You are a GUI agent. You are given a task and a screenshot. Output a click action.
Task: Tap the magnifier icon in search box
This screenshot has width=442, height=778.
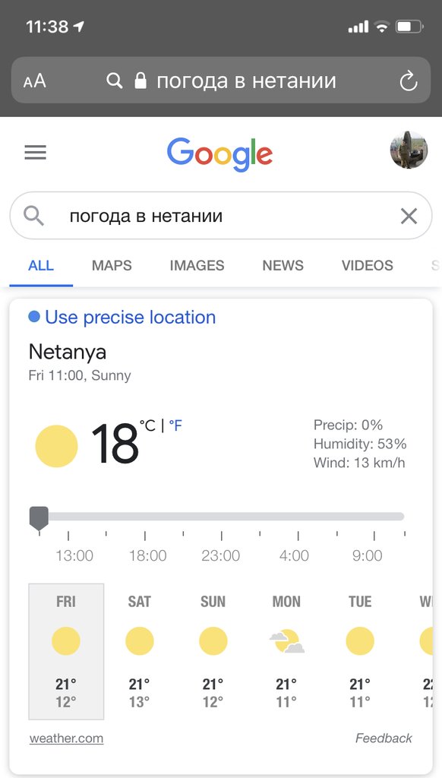click(x=33, y=216)
